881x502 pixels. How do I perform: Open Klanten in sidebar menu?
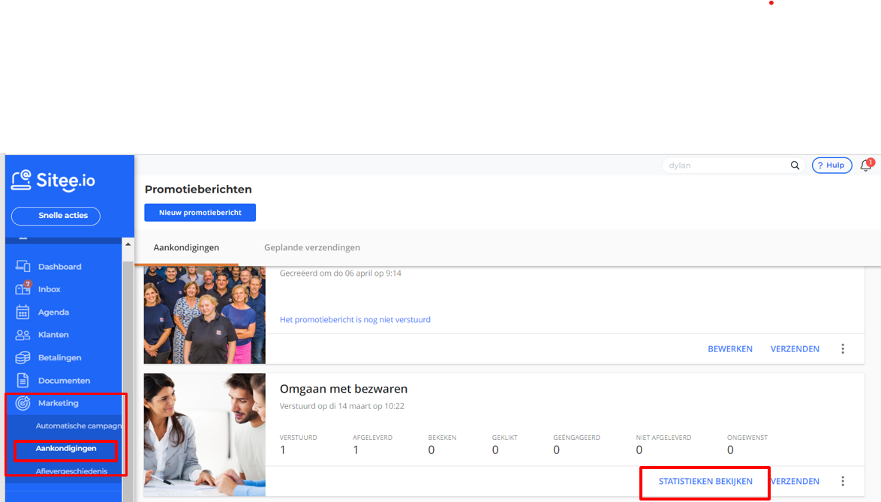(53, 335)
